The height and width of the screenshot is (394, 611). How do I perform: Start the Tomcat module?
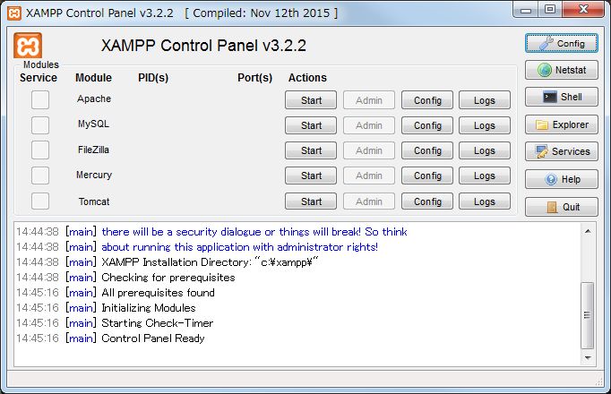311,201
